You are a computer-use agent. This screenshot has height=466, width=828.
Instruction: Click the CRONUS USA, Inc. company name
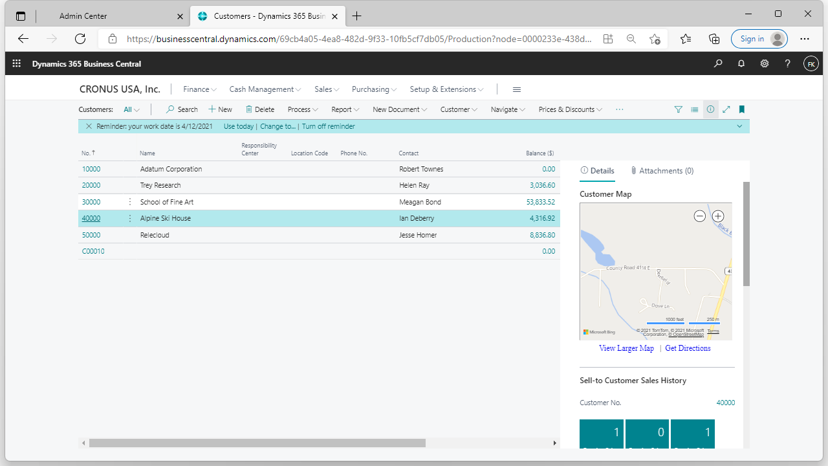click(x=120, y=89)
